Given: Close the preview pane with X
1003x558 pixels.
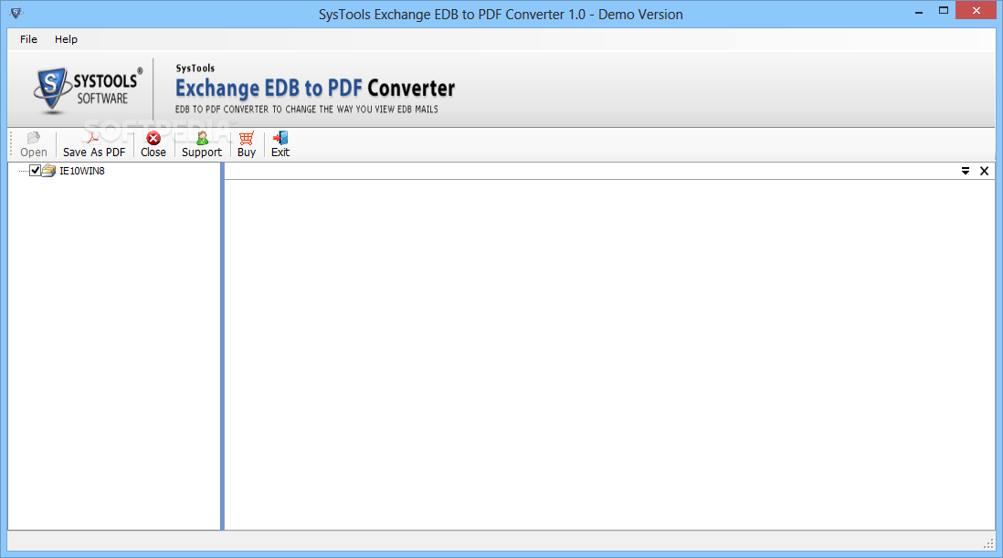Looking at the screenshot, I should (985, 171).
